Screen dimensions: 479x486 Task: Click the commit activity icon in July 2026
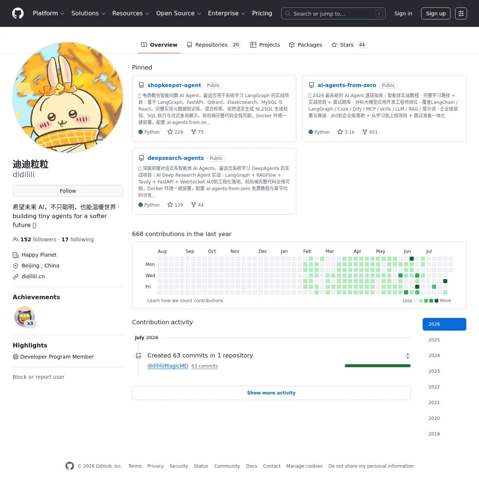coord(138,356)
